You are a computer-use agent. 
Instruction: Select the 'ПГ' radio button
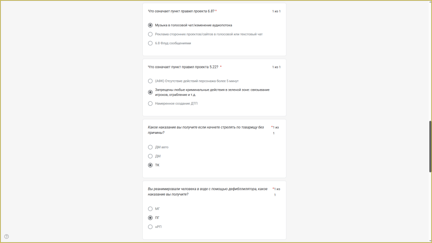pos(150,218)
